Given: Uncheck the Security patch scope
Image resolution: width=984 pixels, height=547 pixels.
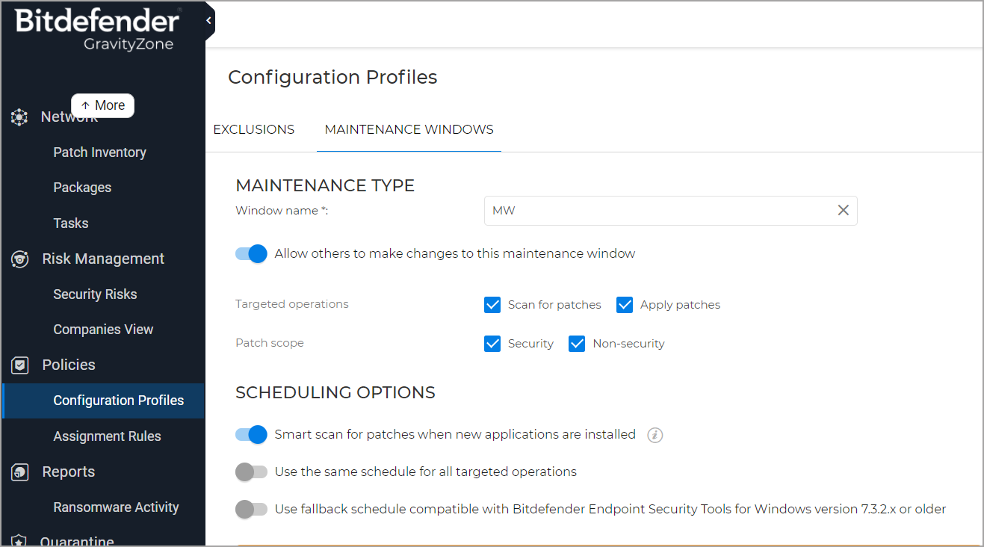Looking at the screenshot, I should (x=492, y=343).
